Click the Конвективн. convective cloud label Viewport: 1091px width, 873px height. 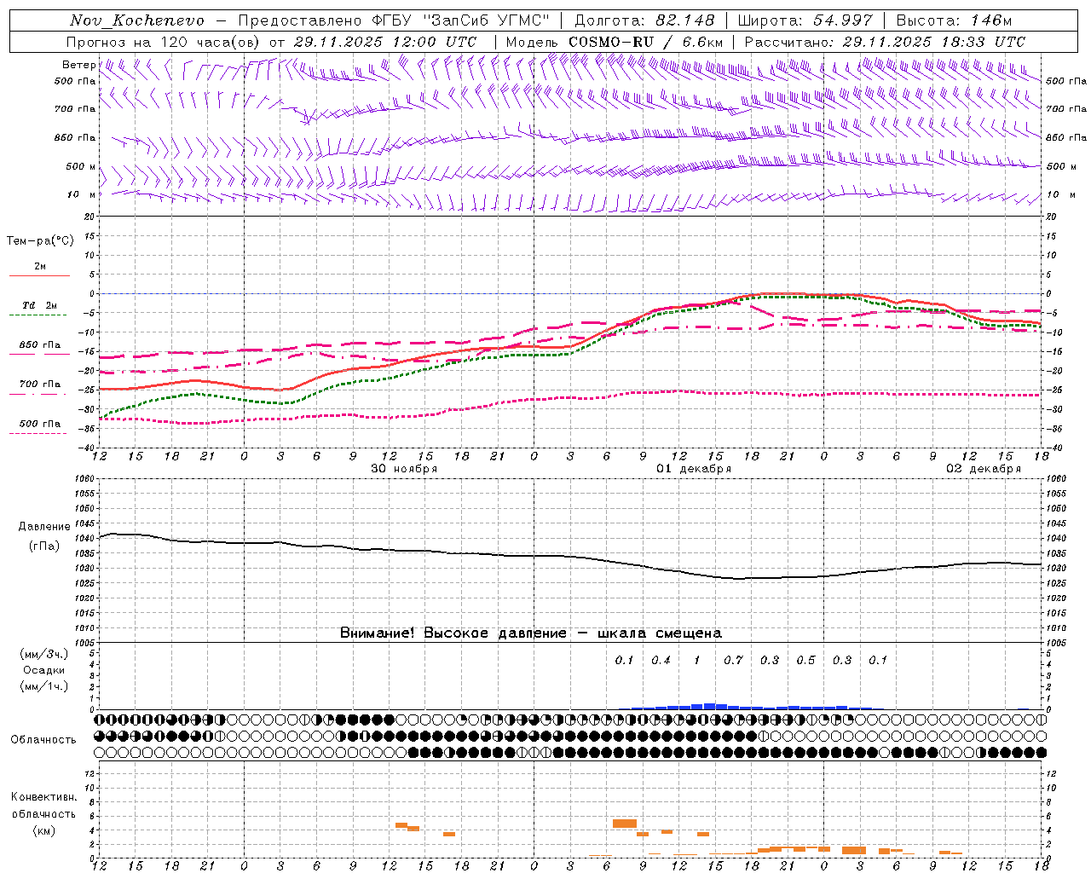(x=43, y=797)
